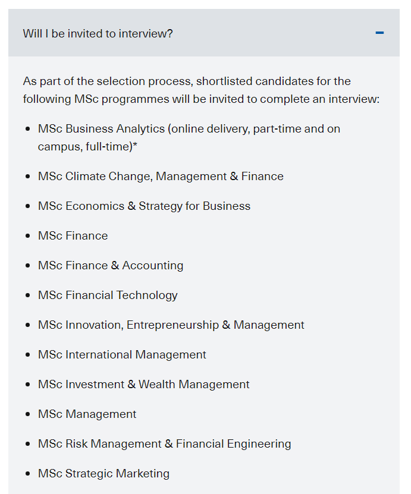Select MSc Investment & Wealth Management
The width and height of the screenshot is (411, 494).
coord(143,385)
